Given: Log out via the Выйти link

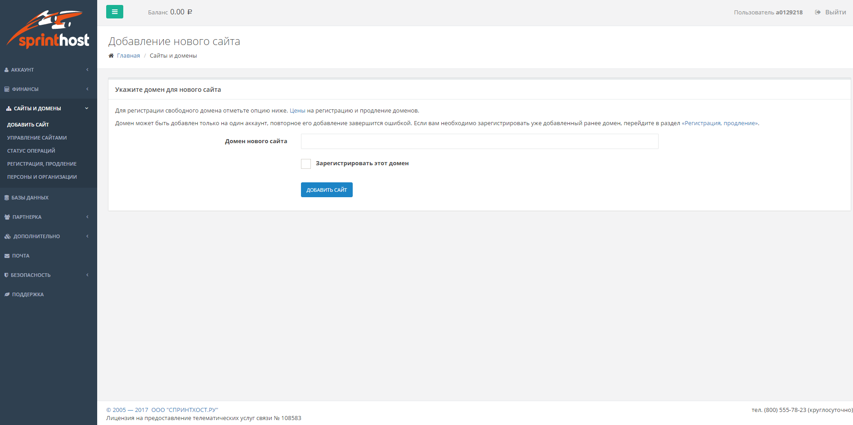Looking at the screenshot, I should pyautogui.click(x=835, y=12).
